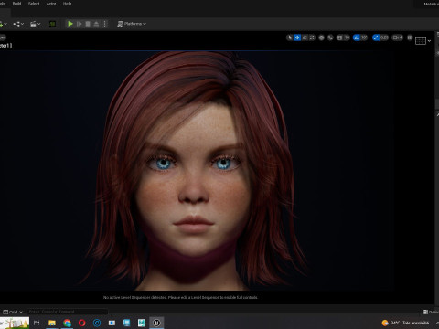Change scale snap value 0.25
The height and width of the screenshot is (329, 439).
pos(384,37)
